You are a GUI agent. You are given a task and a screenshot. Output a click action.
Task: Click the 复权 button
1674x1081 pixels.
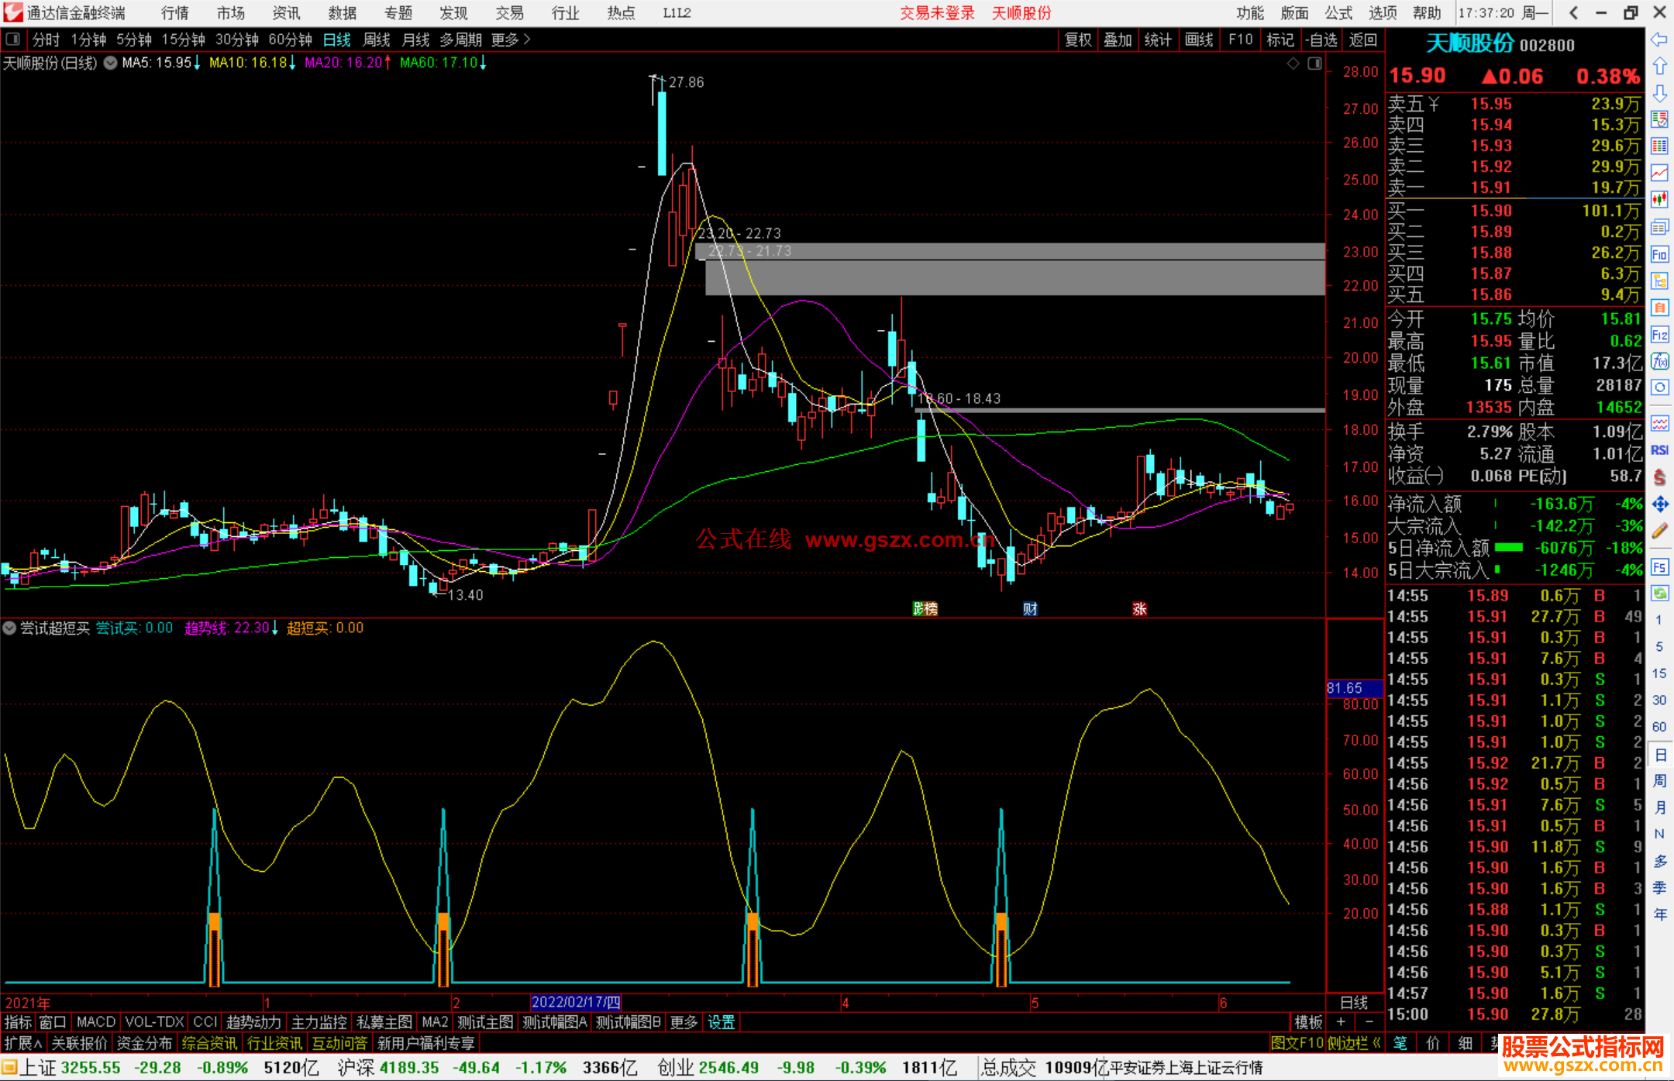(x=1078, y=40)
